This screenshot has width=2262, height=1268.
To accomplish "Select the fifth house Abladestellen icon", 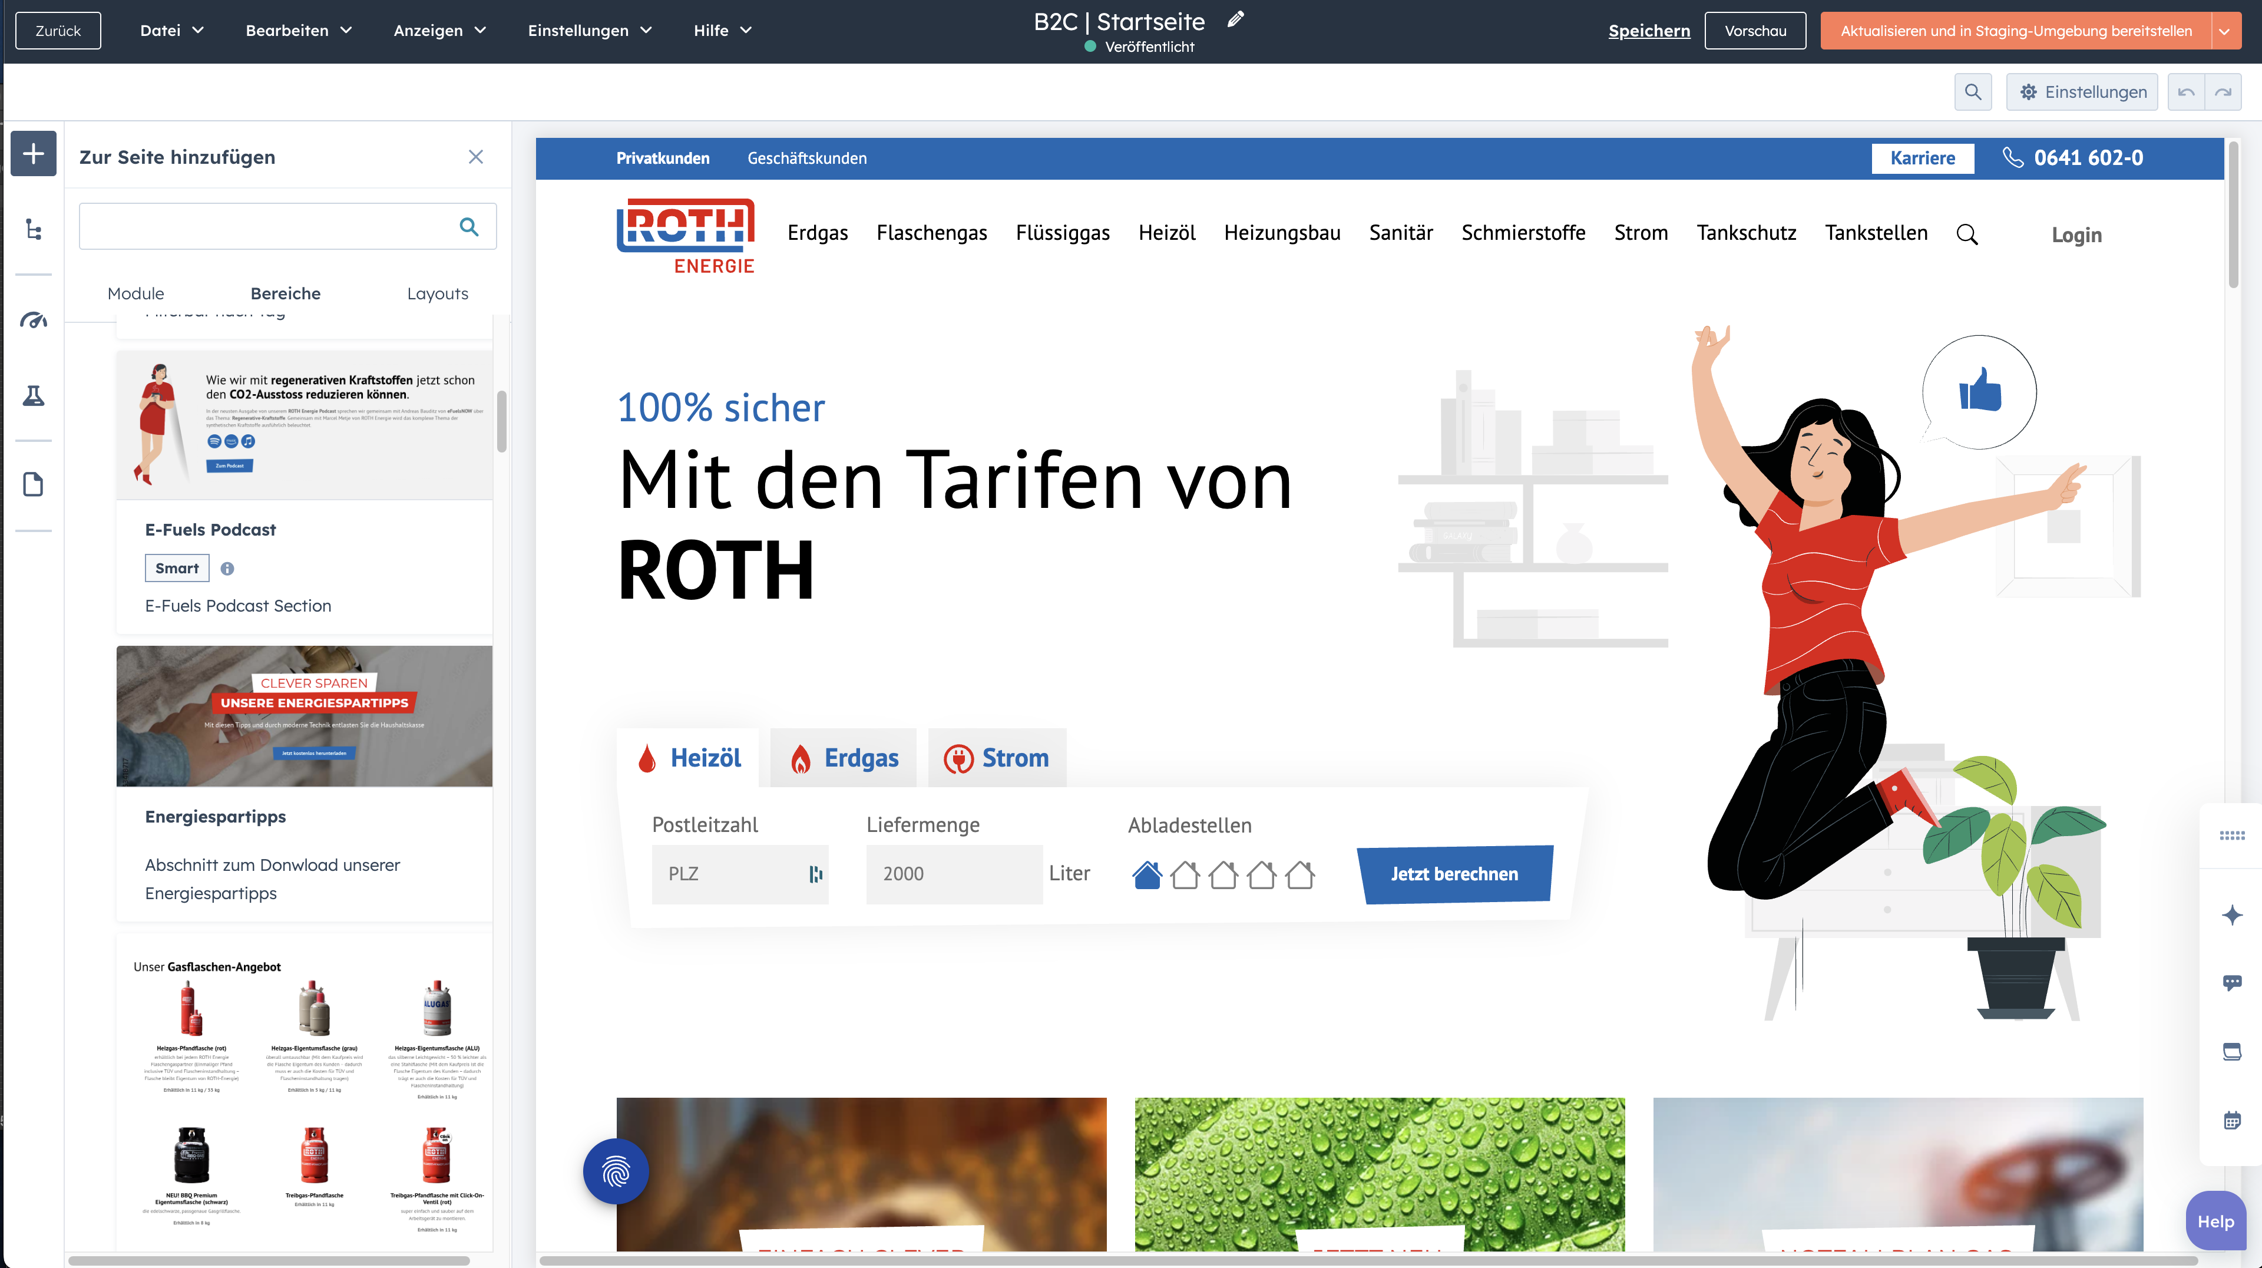I will (x=1299, y=874).
